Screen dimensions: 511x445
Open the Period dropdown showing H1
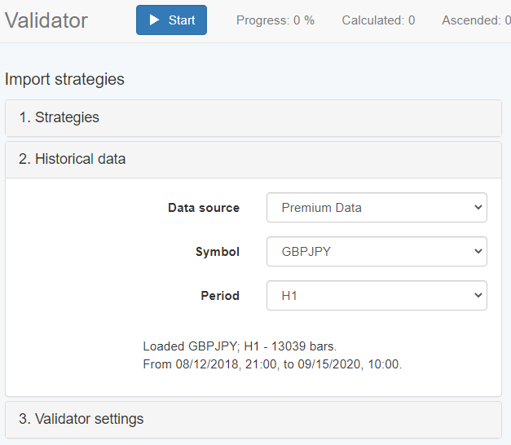pyautogui.click(x=376, y=296)
